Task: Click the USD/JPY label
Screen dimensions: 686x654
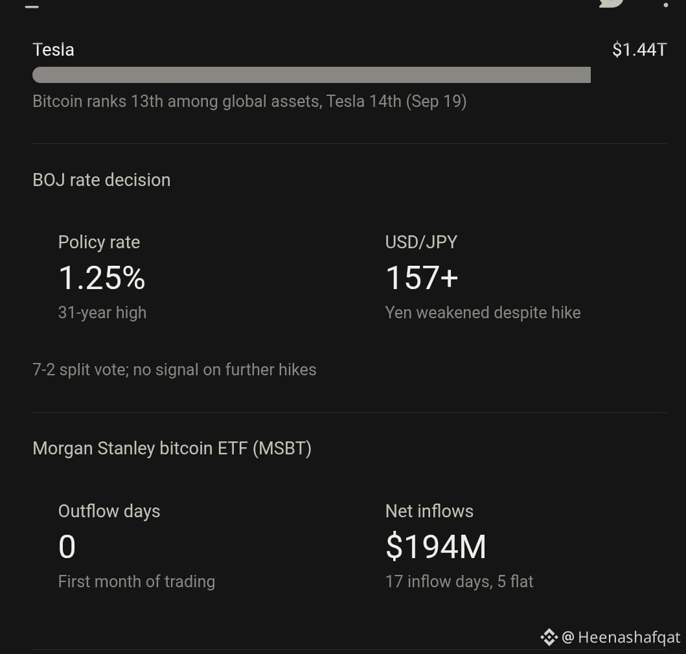Action: pyautogui.click(x=421, y=242)
